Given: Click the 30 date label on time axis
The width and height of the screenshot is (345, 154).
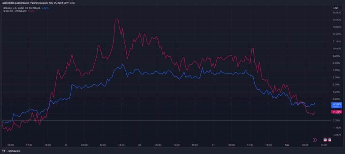Looking at the screenshot, I should pos(139,145).
